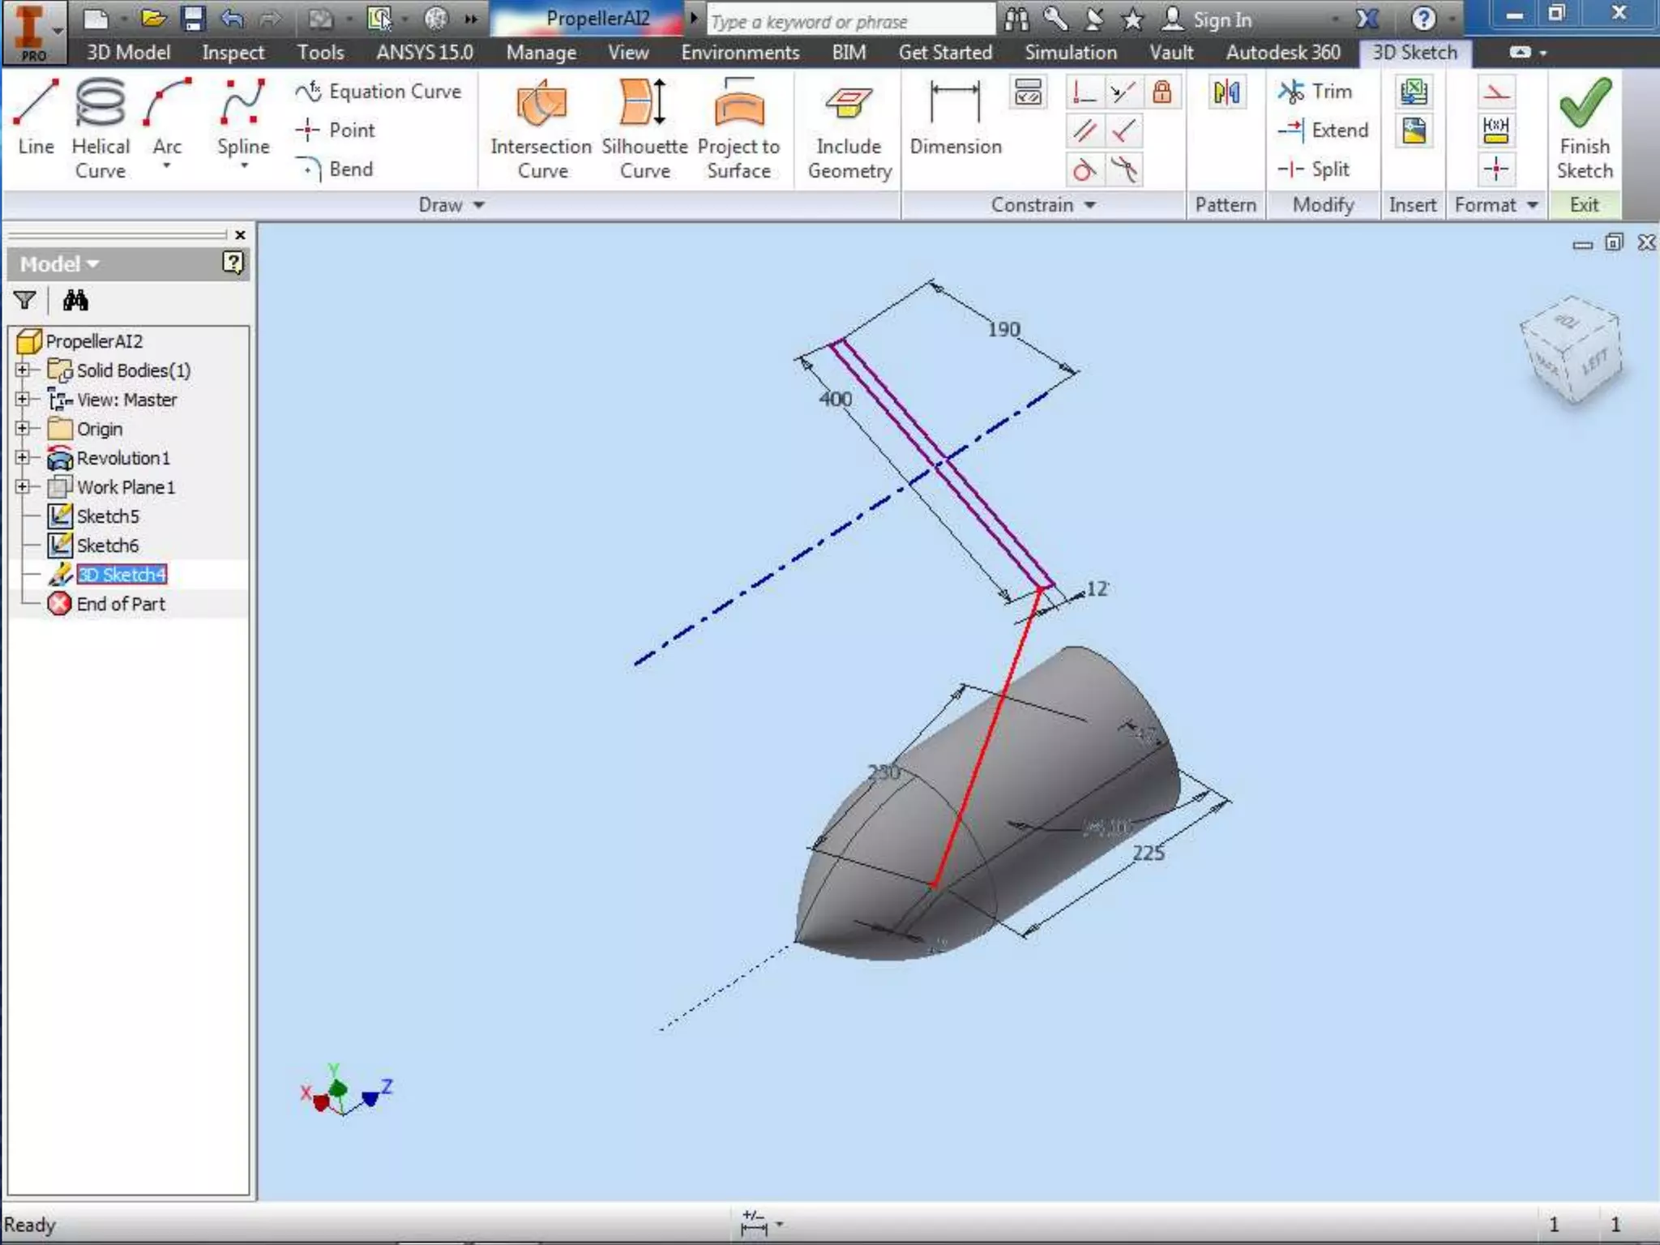Open the binoculars Find icon in browser
Image resolution: width=1660 pixels, height=1245 pixels.
[x=75, y=301]
